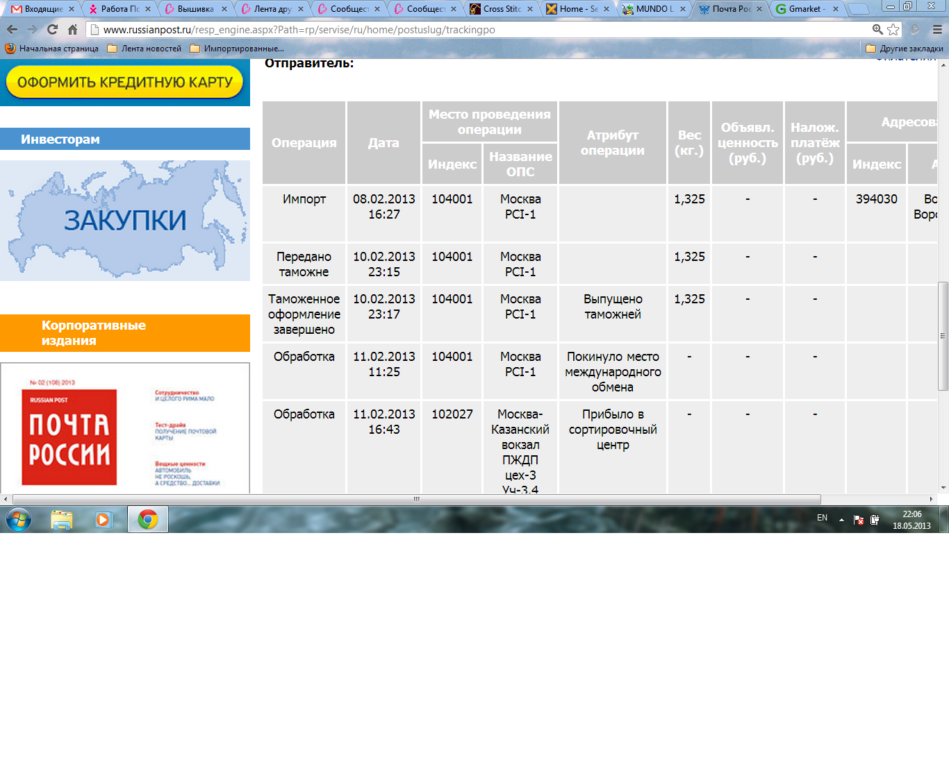Switch to the Cross Stitc tab
This screenshot has width=949, height=778.
pos(501,9)
